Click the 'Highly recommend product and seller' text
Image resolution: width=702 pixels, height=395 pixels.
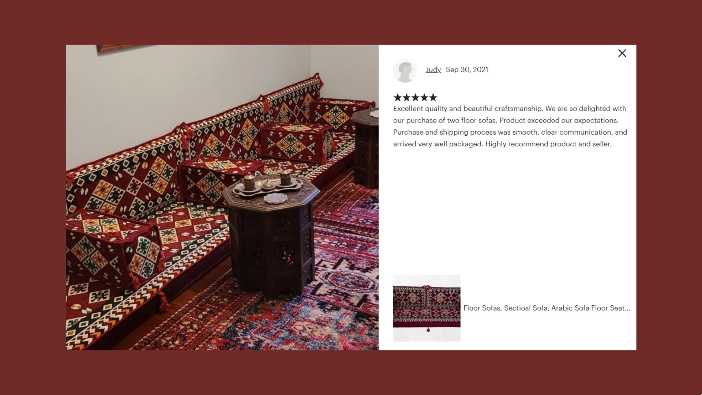point(548,144)
